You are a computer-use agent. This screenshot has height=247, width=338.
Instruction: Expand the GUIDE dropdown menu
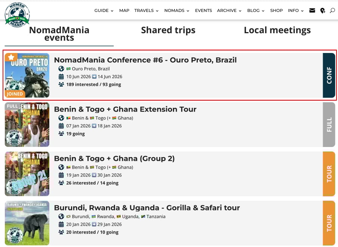(x=104, y=10)
